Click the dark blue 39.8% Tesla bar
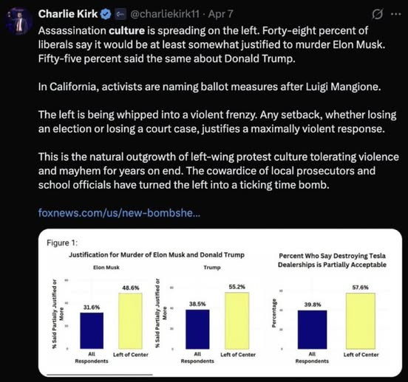This screenshot has width=408, height=382. coord(312,330)
